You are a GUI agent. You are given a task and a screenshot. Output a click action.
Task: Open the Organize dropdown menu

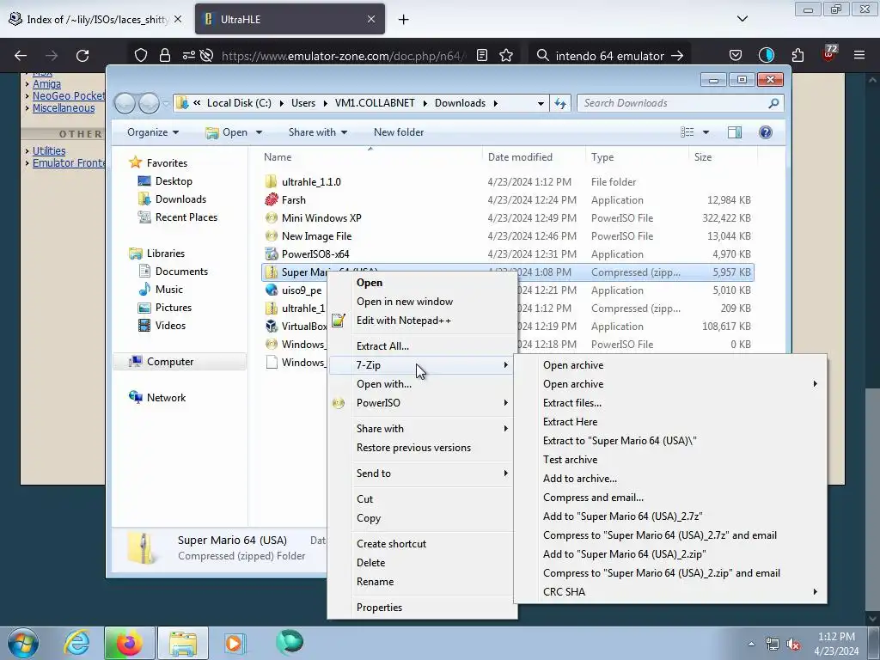click(x=153, y=132)
